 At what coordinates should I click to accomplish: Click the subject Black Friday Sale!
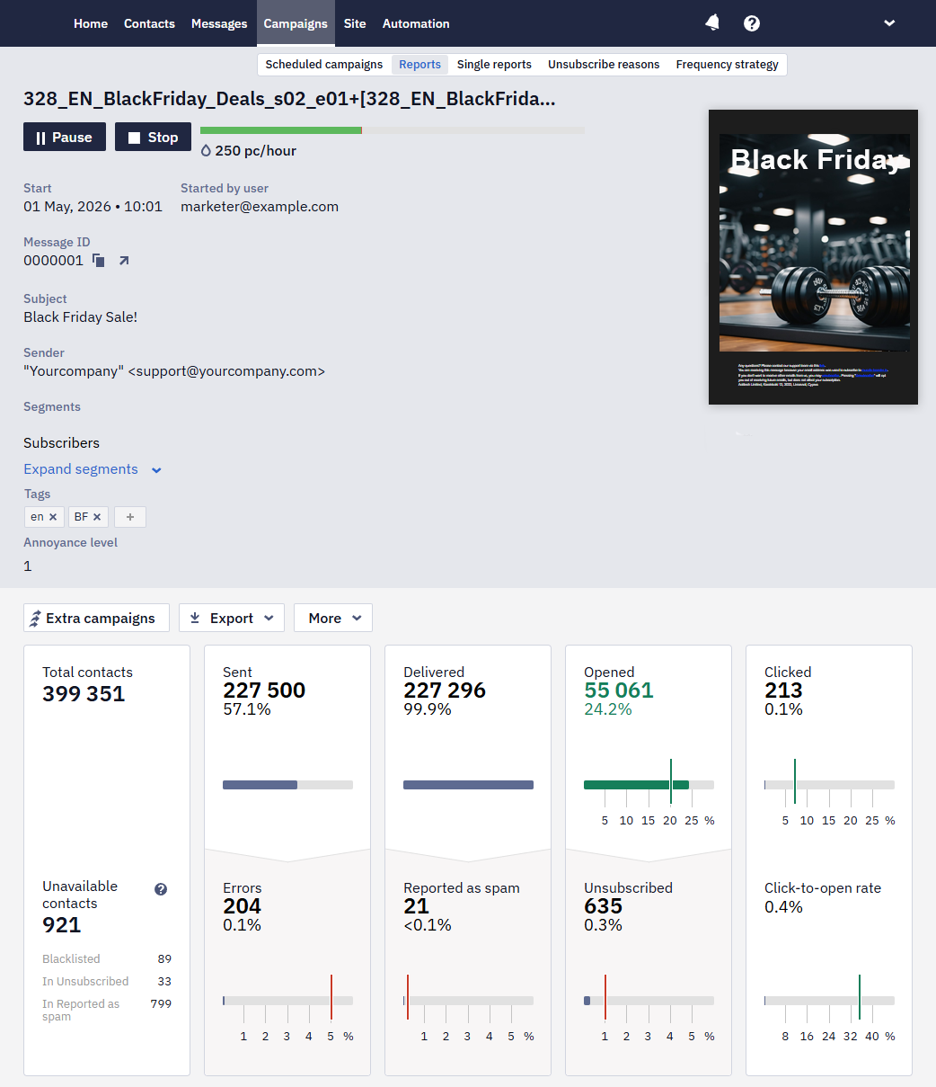(80, 316)
